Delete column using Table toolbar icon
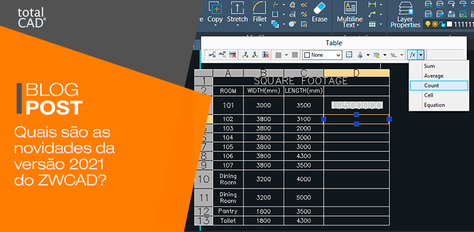 [x=265, y=55]
